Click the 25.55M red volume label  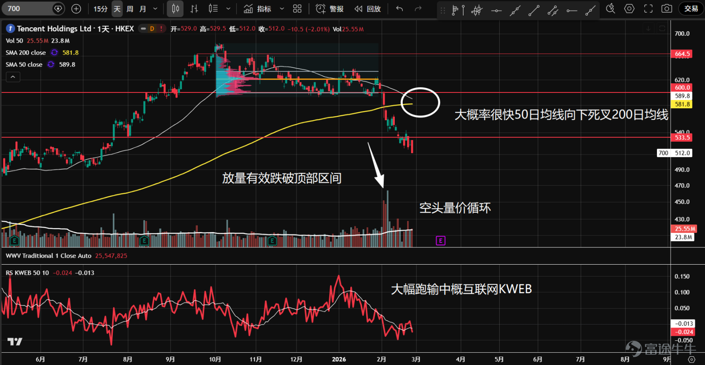tap(683, 229)
